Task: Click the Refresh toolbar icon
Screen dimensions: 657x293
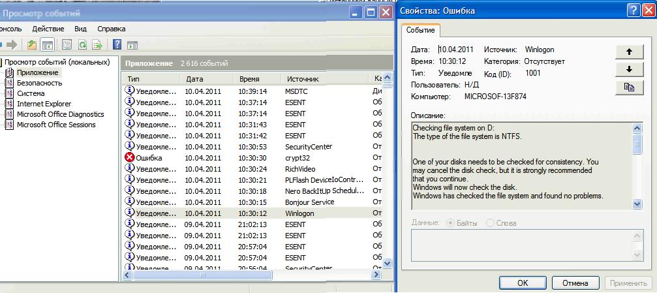Action: tap(82, 45)
